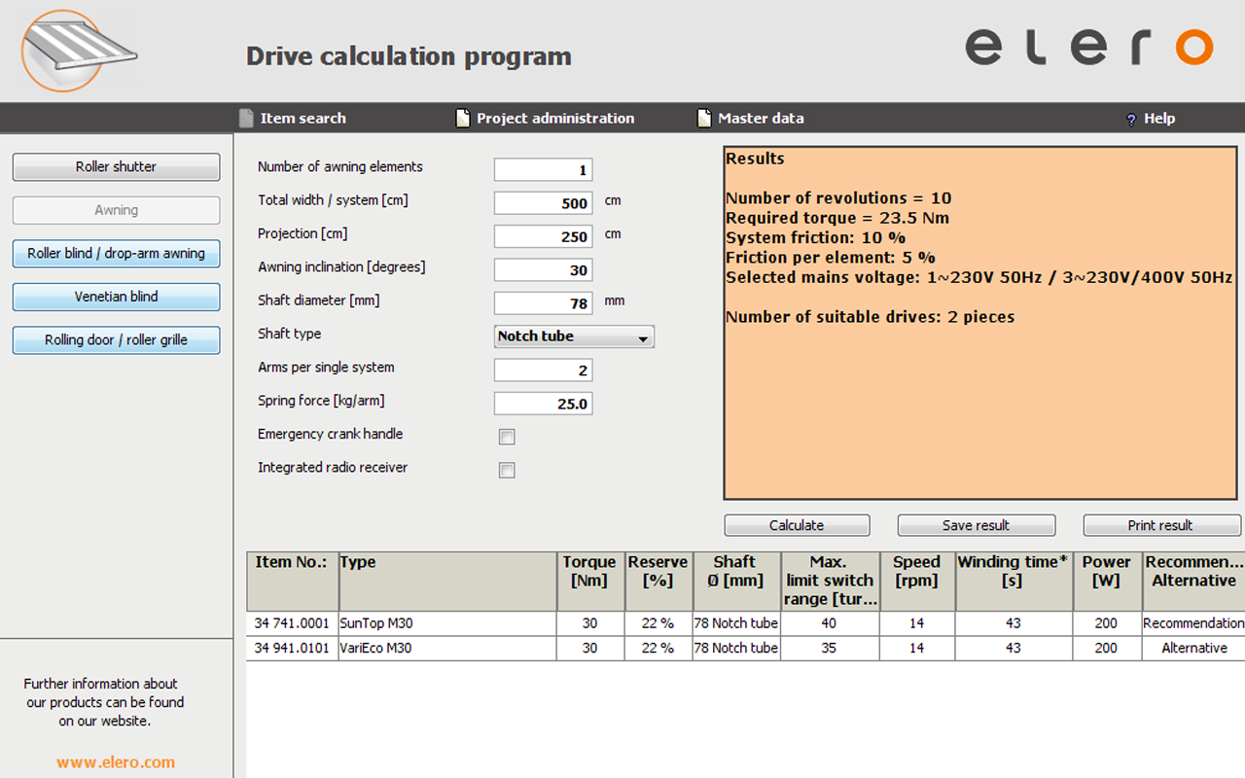Click Arms per single system field
This screenshot has width=1245, height=778.
pos(544,371)
